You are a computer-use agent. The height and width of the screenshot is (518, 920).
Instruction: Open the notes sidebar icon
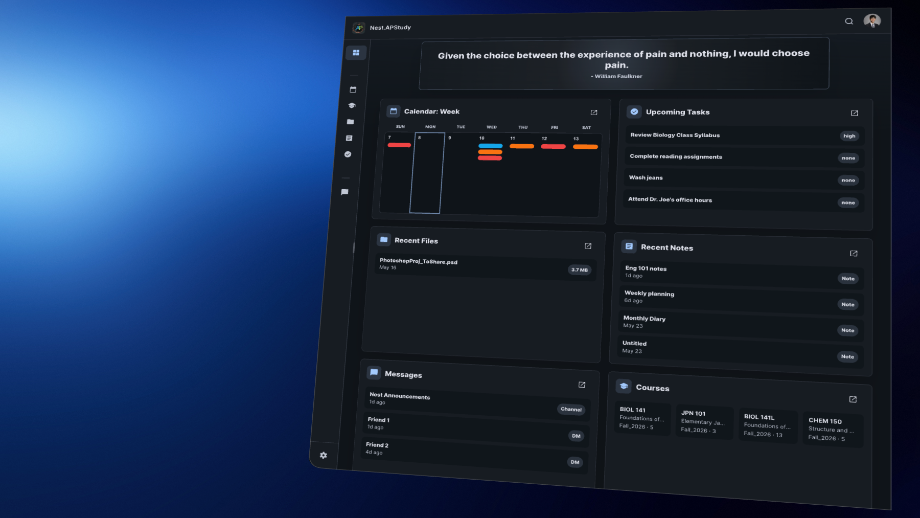[349, 138]
